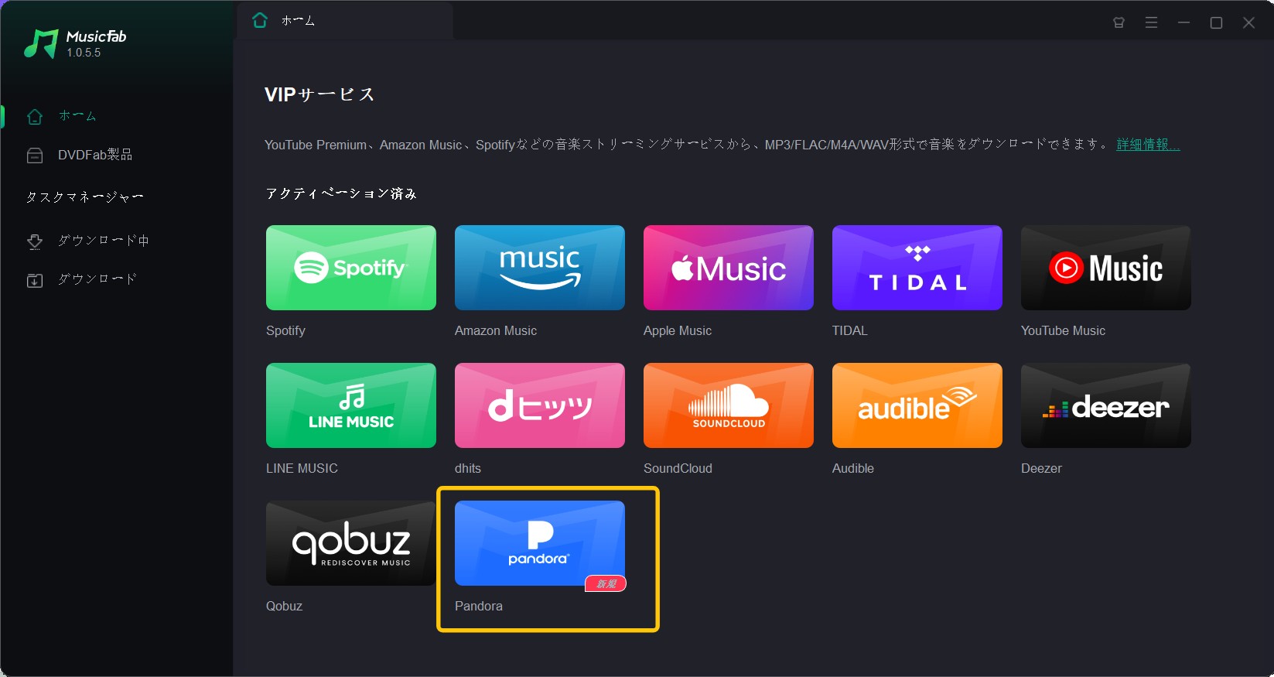Click the home icon in the sidebar
Viewport: 1274px width, 677px height.
[35, 117]
